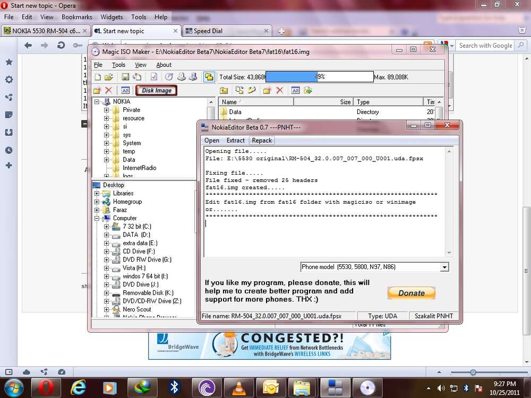Select the InternetRadio folder in tree
This screenshot has height=398, width=531.
coord(140,168)
